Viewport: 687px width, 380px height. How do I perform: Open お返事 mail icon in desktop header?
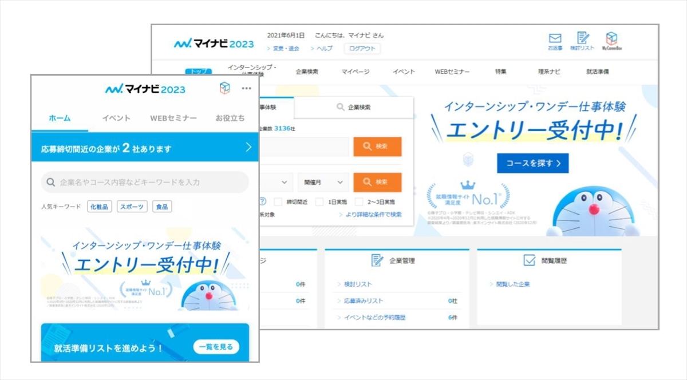point(555,42)
